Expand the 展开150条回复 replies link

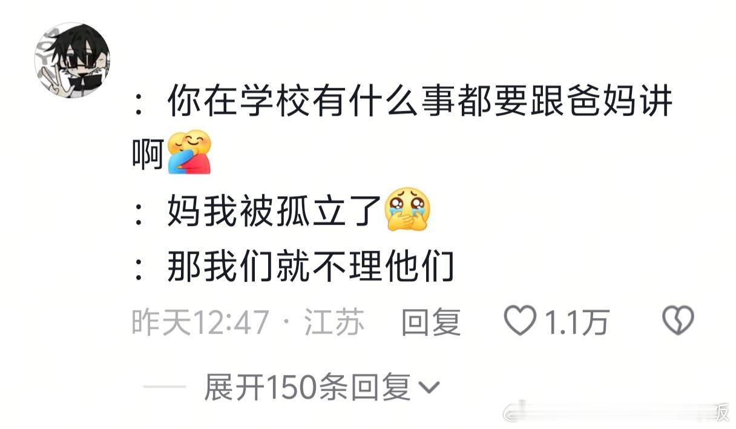(x=307, y=387)
